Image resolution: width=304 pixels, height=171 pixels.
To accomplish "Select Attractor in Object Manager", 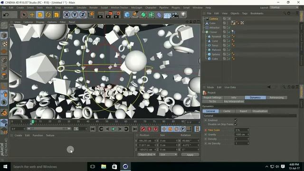I will click(x=214, y=28).
